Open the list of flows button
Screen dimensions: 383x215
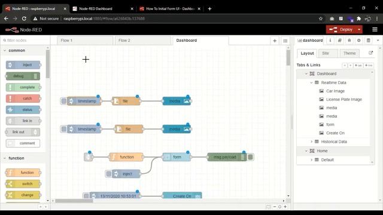[x=285, y=41]
